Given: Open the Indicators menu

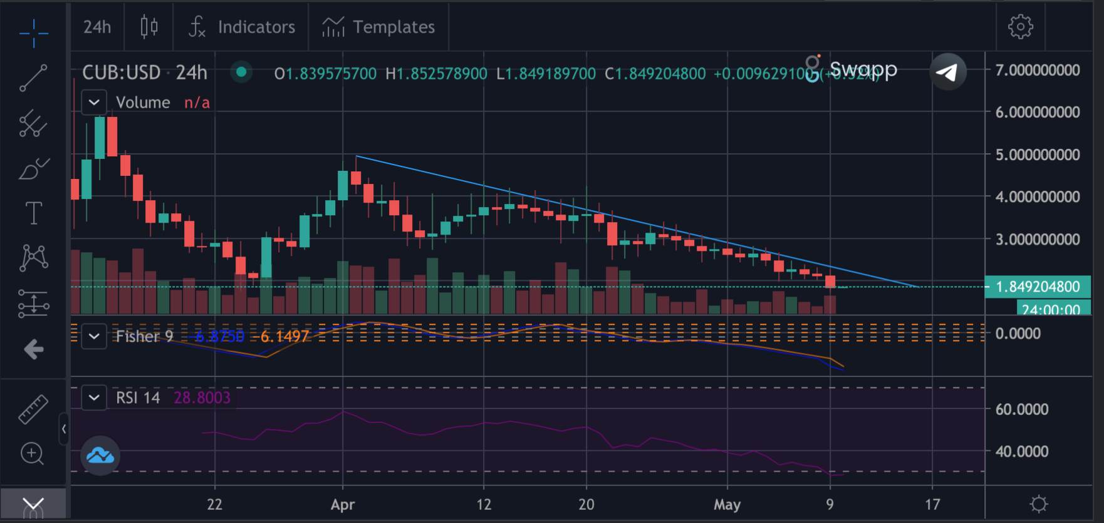Looking at the screenshot, I should 242,27.
